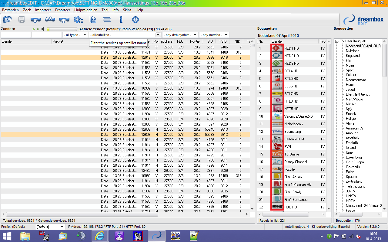Click the round power toolbar icon
The height and width of the screenshot is (242, 388).
click(x=135, y=20)
